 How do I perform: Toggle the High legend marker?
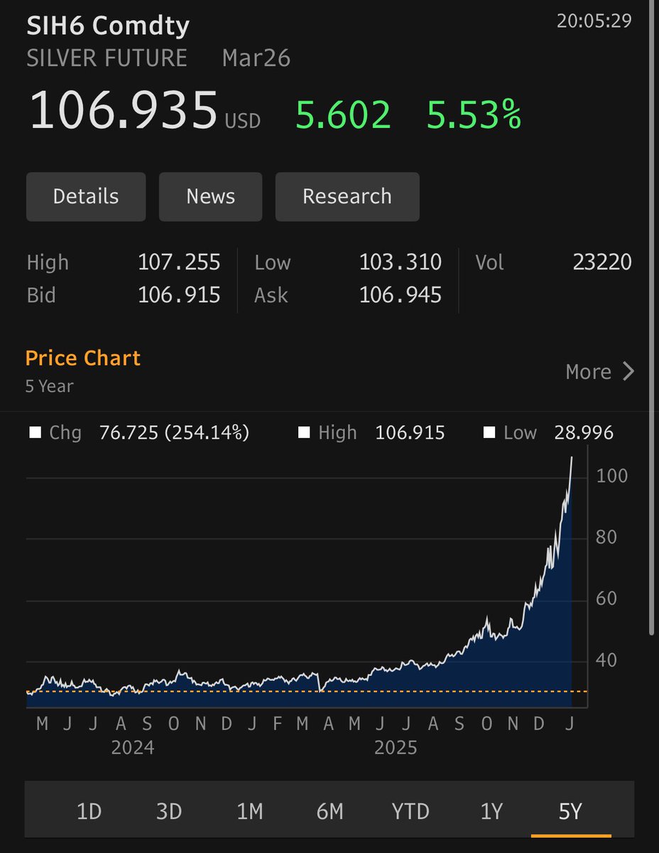click(303, 432)
